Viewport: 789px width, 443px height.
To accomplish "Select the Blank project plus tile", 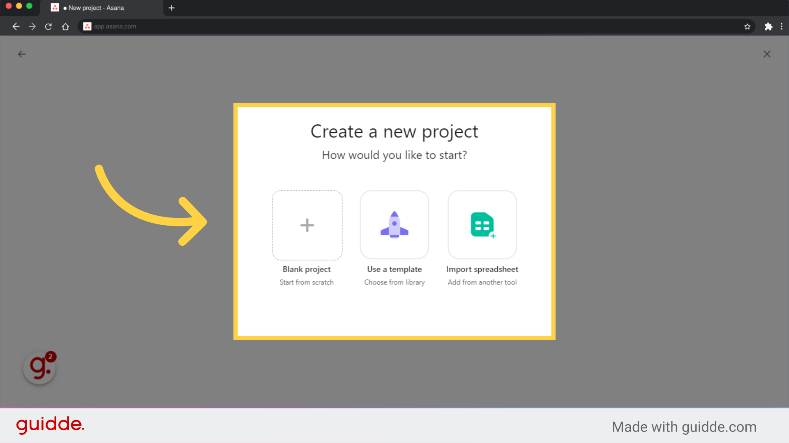I will click(307, 225).
